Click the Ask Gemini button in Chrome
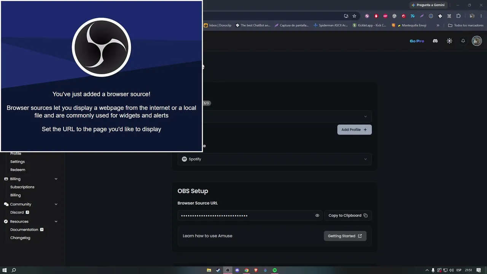Image resolution: width=487 pixels, height=274 pixels. point(428,5)
